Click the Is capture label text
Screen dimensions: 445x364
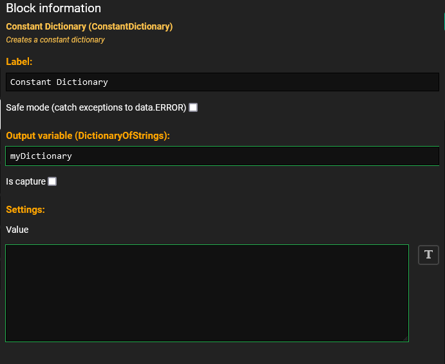[x=26, y=181]
